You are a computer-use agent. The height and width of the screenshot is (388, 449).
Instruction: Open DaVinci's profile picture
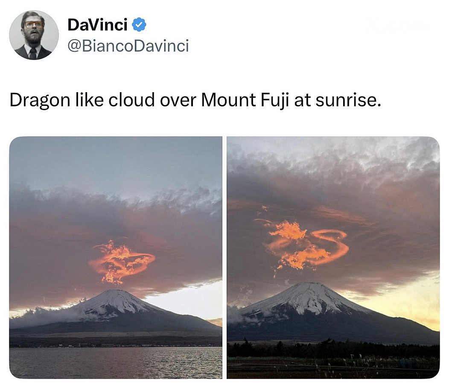[x=34, y=35]
